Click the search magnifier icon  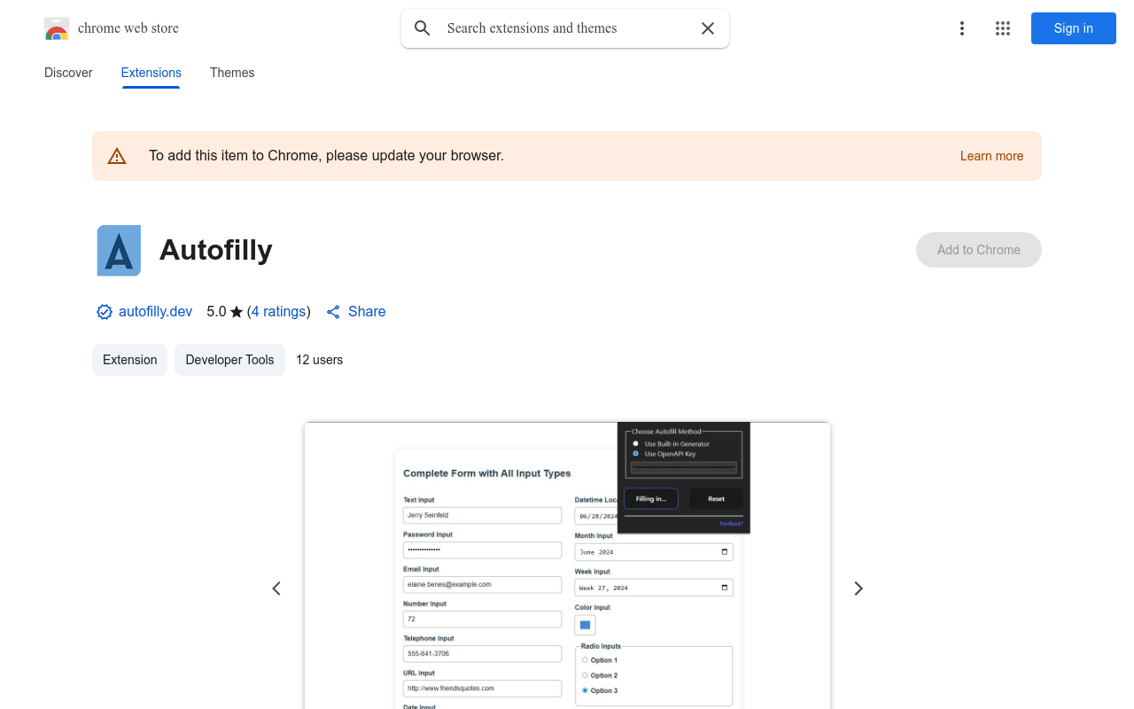(x=423, y=28)
